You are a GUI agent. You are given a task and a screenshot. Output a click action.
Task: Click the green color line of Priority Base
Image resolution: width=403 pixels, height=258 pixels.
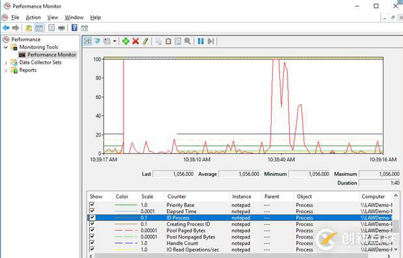tap(126, 205)
